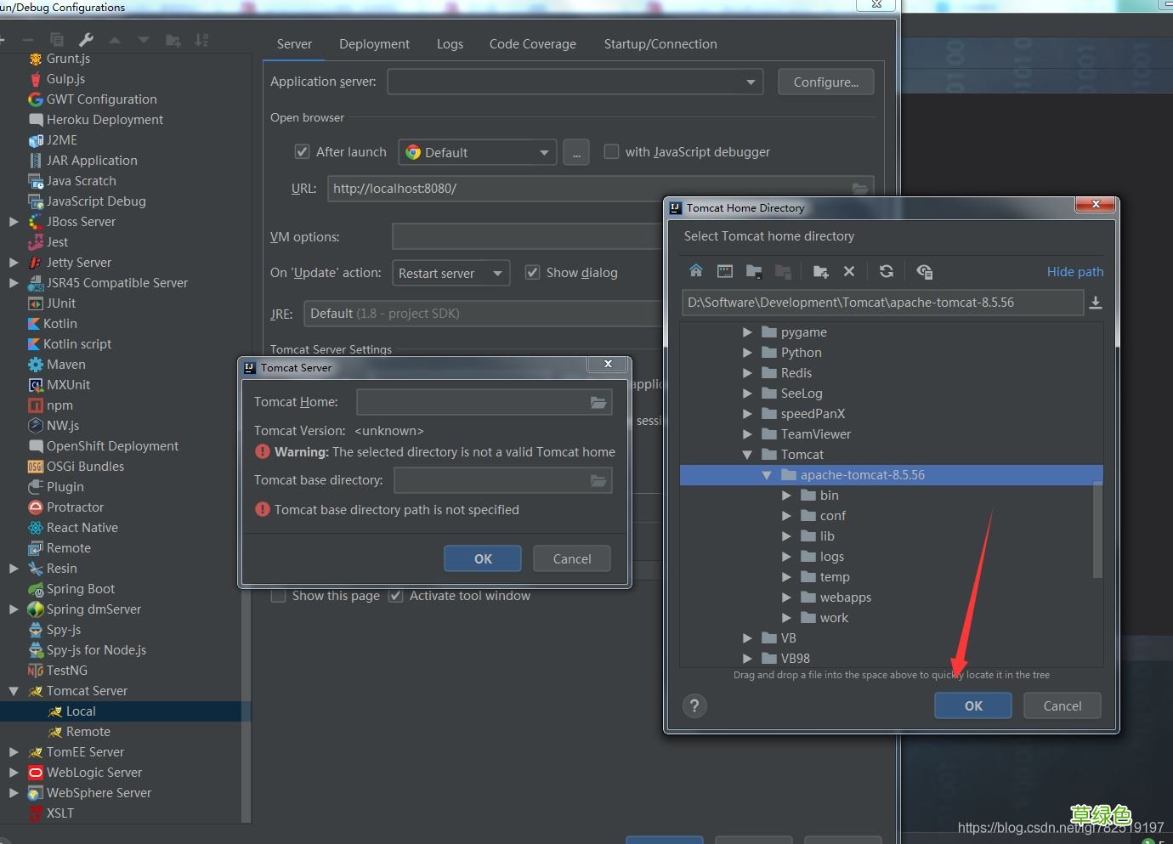Click the Desktop directory icon in file chooser
This screenshot has width=1173, height=844.
(725, 271)
